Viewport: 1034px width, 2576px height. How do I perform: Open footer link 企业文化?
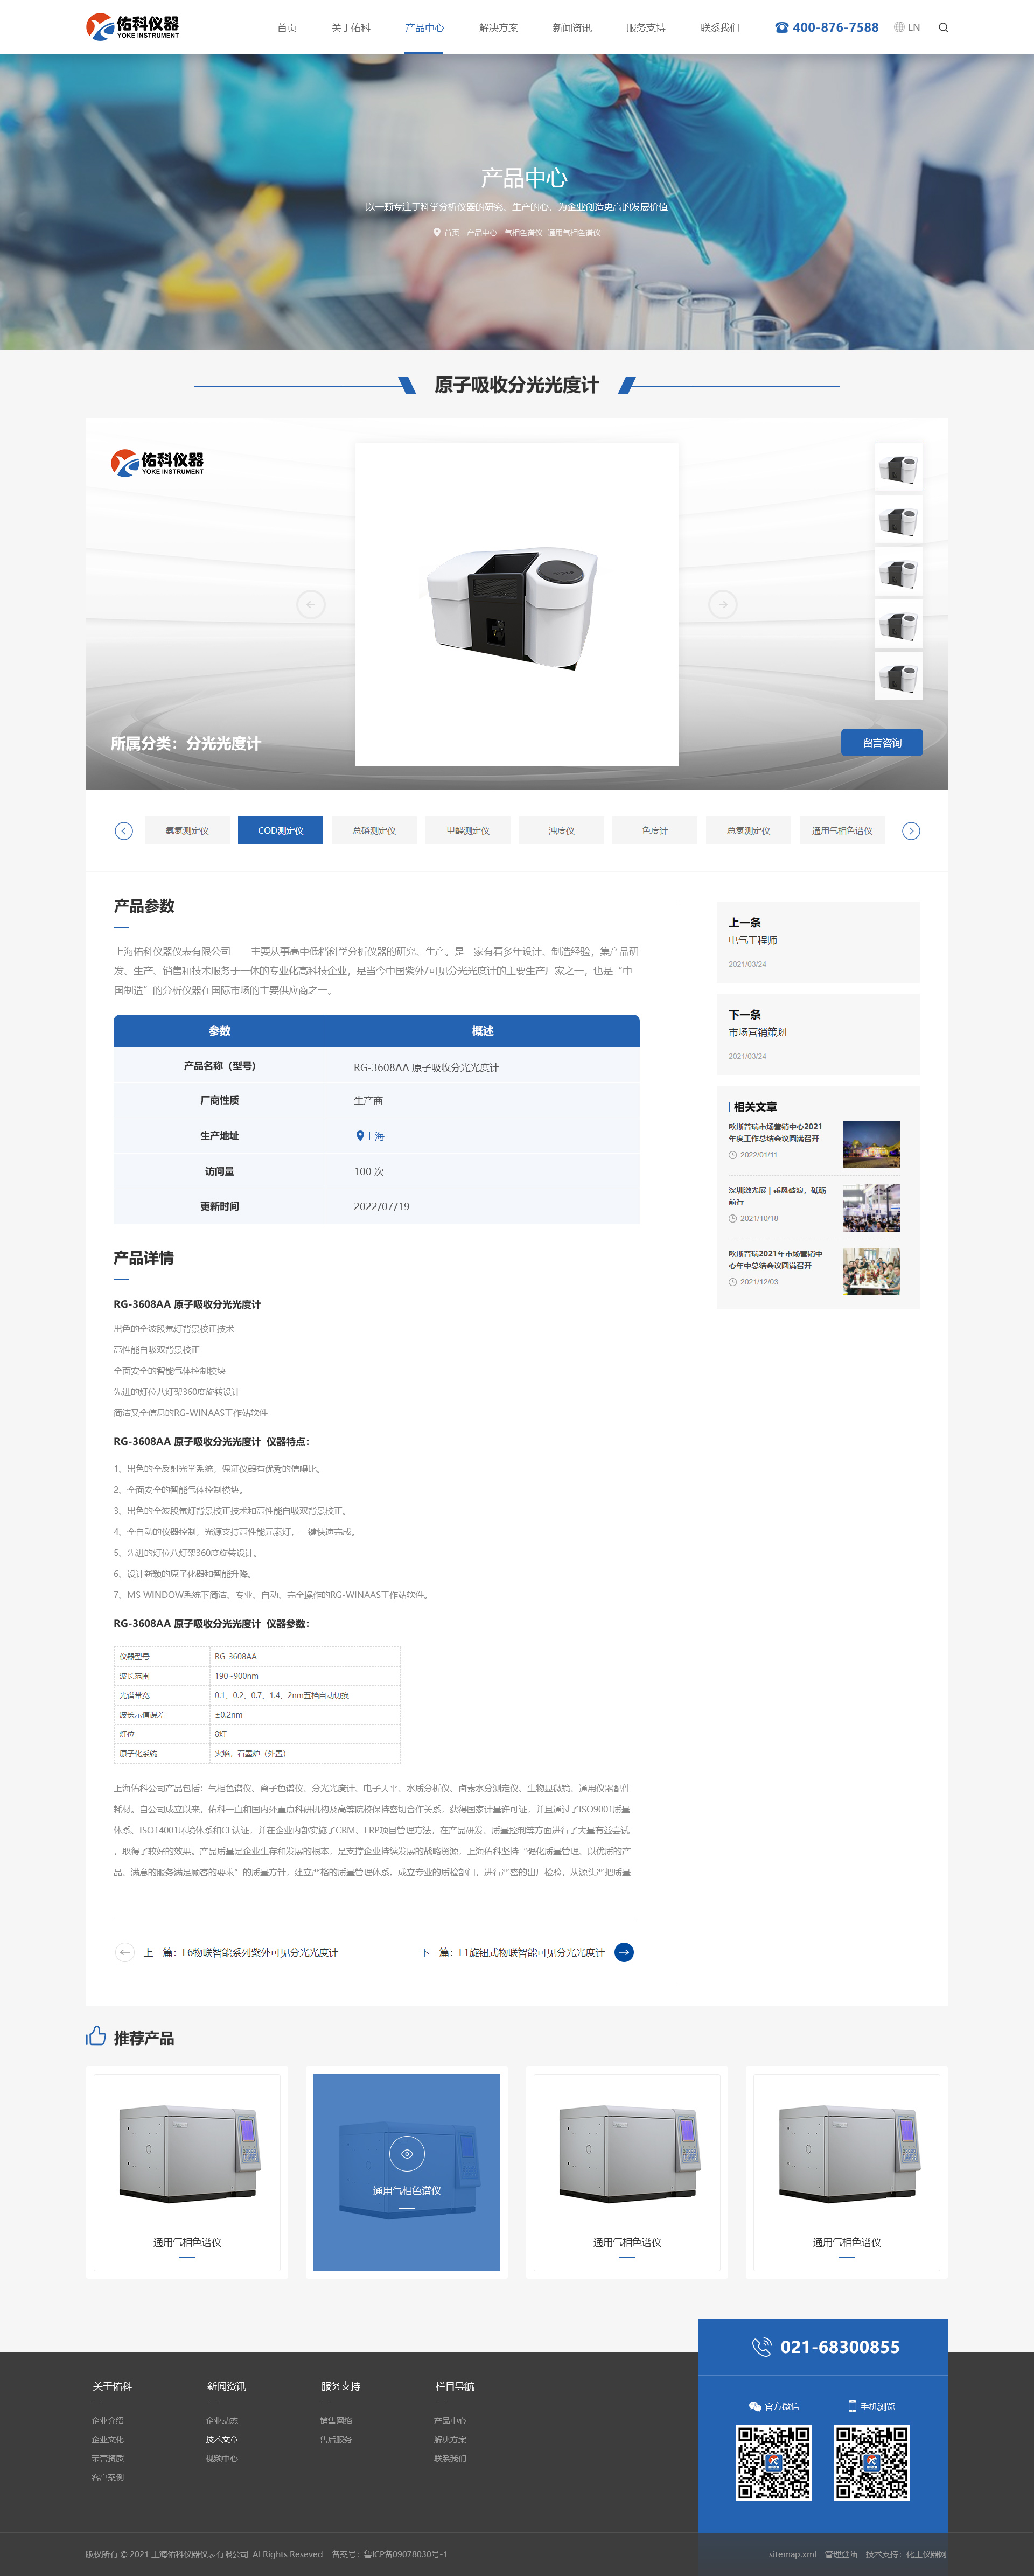pyautogui.click(x=108, y=2440)
